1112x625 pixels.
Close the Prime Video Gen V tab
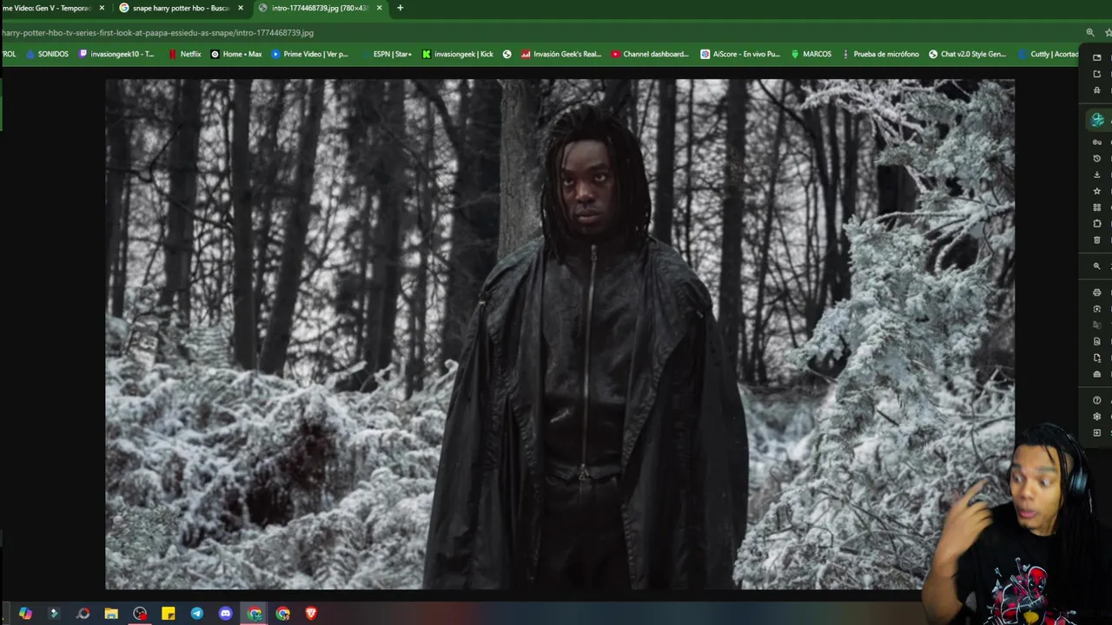(x=102, y=8)
